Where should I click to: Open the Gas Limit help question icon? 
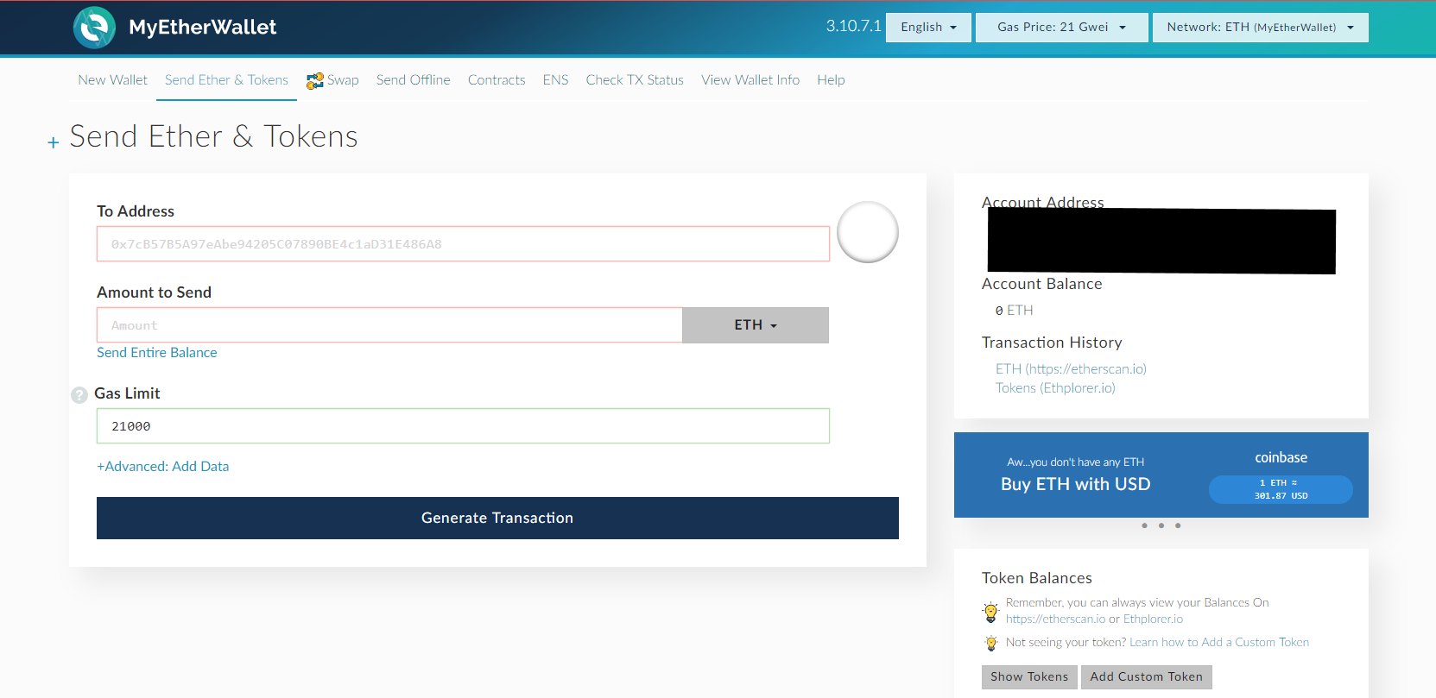tap(79, 395)
